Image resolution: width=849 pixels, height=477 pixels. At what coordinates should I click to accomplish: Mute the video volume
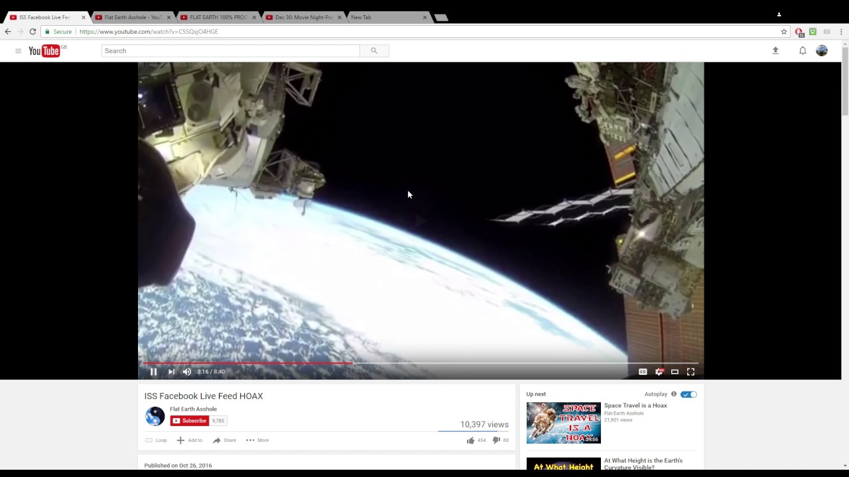(x=187, y=372)
